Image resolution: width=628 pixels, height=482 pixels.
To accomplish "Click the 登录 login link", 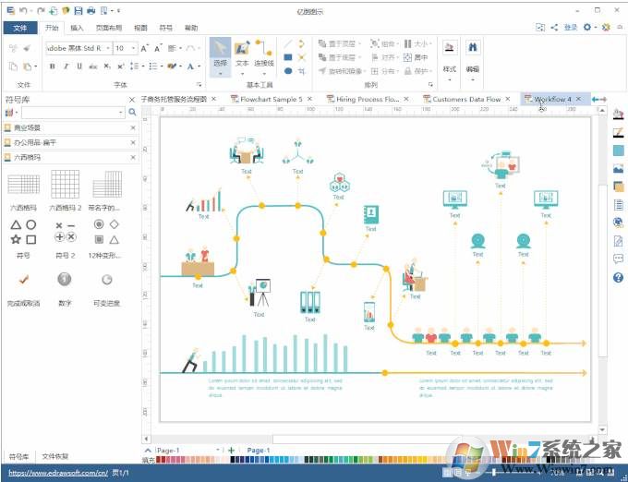I will click(571, 27).
